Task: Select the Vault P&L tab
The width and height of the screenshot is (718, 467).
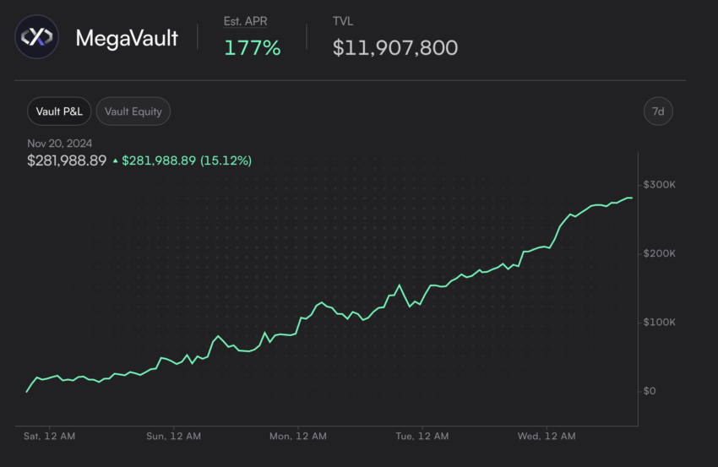Action: click(x=59, y=111)
